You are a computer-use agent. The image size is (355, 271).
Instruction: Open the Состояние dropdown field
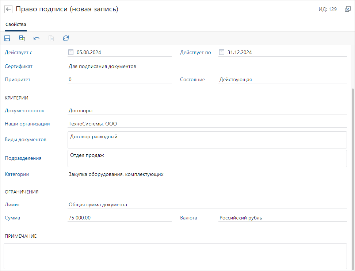282,79
